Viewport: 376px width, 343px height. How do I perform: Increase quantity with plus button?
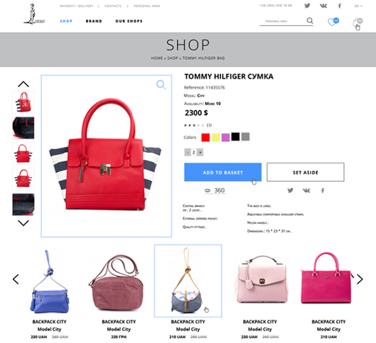tap(200, 152)
